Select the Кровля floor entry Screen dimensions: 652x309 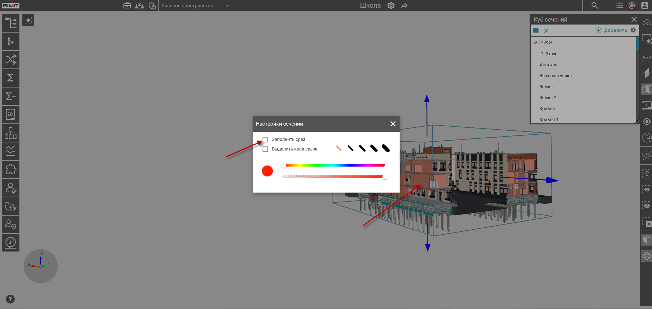coord(547,109)
